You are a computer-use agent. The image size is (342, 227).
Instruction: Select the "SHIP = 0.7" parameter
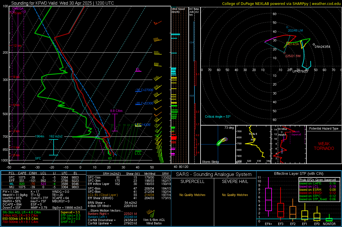67,222
